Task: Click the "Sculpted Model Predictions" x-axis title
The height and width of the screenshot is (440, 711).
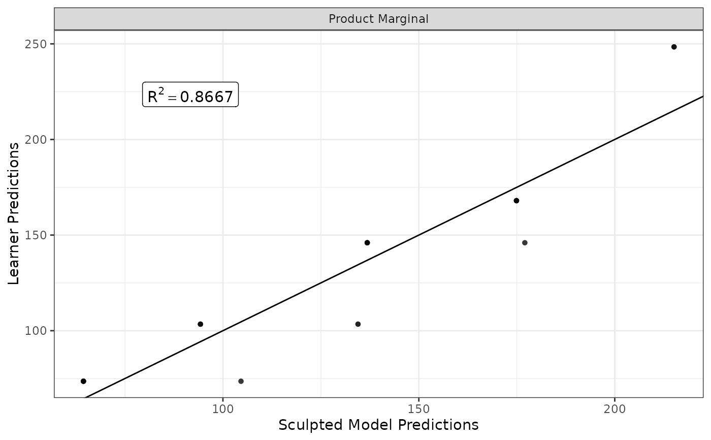Action: click(x=378, y=425)
